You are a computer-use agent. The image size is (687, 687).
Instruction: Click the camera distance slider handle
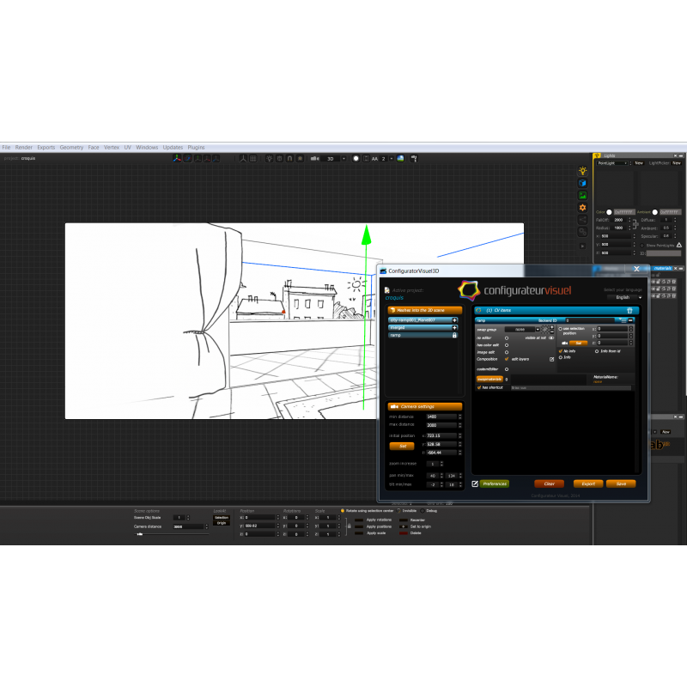click(140, 534)
